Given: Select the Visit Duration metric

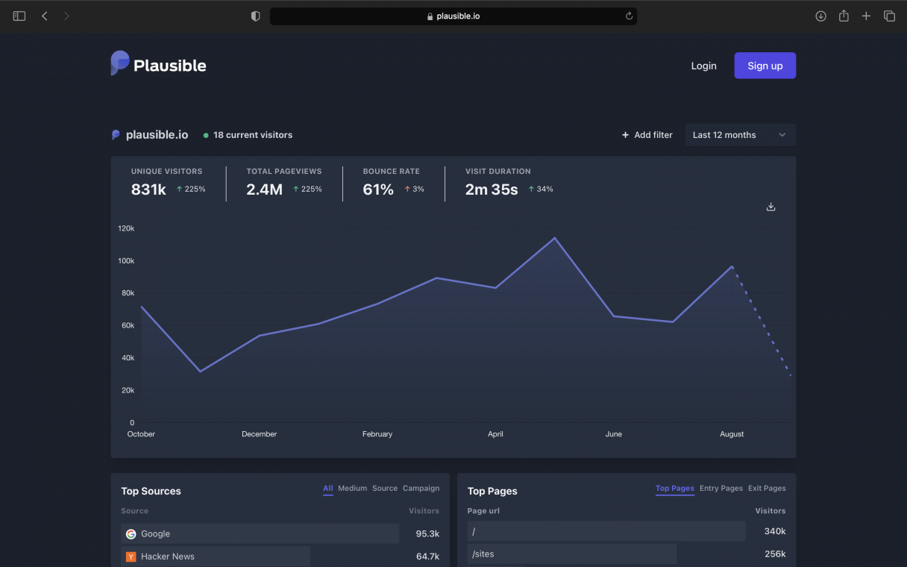Looking at the screenshot, I should point(509,183).
